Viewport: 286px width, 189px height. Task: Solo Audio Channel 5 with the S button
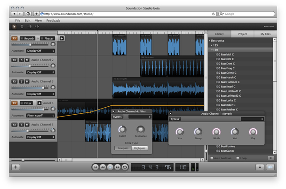[22, 125]
